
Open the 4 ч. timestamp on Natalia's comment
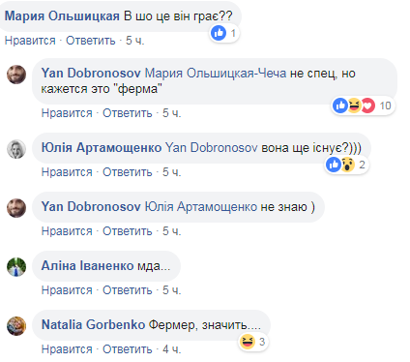pos(171,349)
